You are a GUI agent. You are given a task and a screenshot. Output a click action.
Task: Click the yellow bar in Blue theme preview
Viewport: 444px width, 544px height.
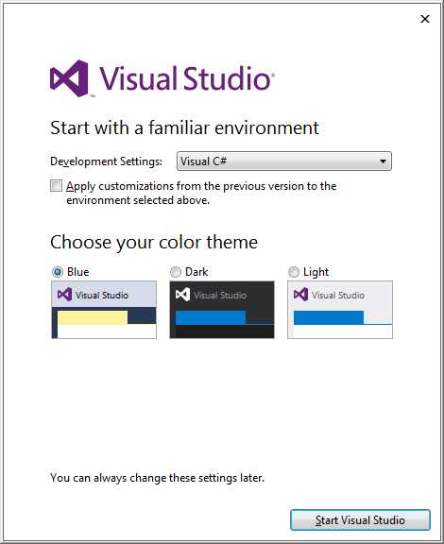click(93, 317)
